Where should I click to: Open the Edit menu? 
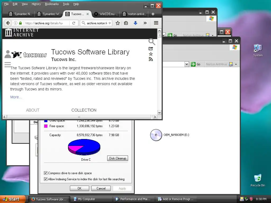tap(15, 4)
